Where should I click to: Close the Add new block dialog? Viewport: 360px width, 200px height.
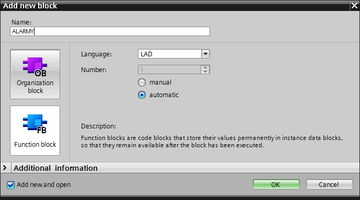[x=354, y=6]
